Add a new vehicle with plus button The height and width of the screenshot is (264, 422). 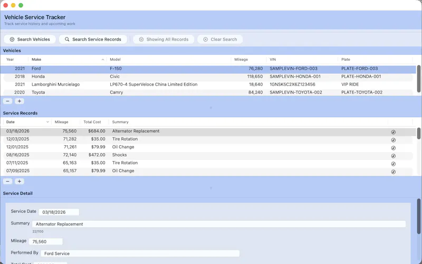coord(20,101)
